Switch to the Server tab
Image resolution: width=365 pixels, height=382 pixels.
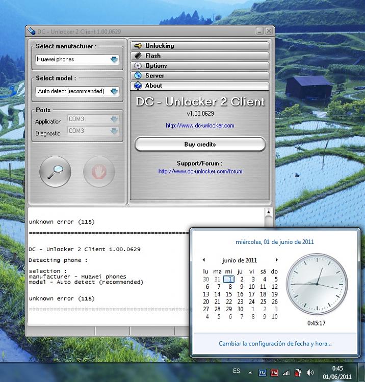200,76
